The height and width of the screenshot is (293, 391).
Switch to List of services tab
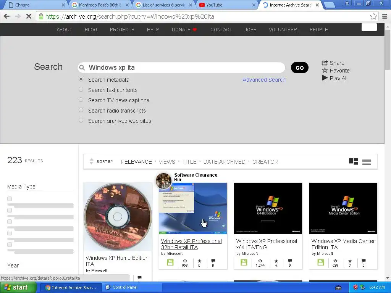(x=164, y=5)
